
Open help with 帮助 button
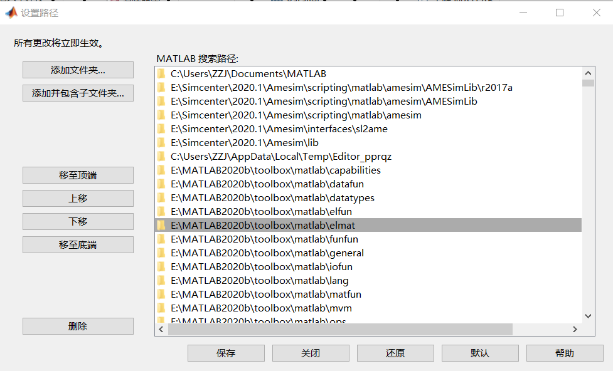coord(565,353)
